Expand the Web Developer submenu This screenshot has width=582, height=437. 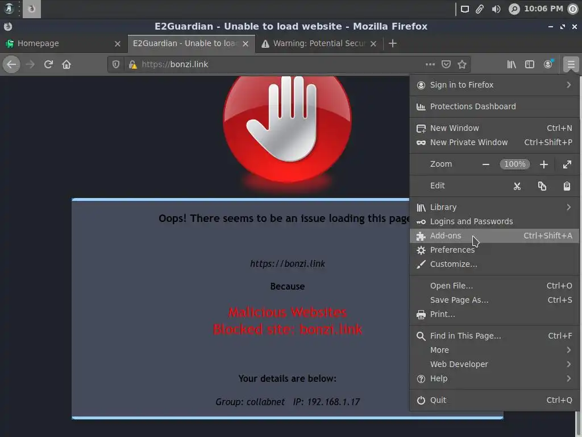tap(494, 365)
